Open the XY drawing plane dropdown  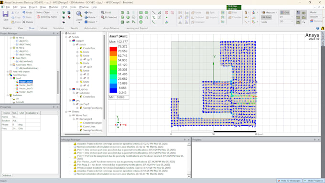point(286,17)
